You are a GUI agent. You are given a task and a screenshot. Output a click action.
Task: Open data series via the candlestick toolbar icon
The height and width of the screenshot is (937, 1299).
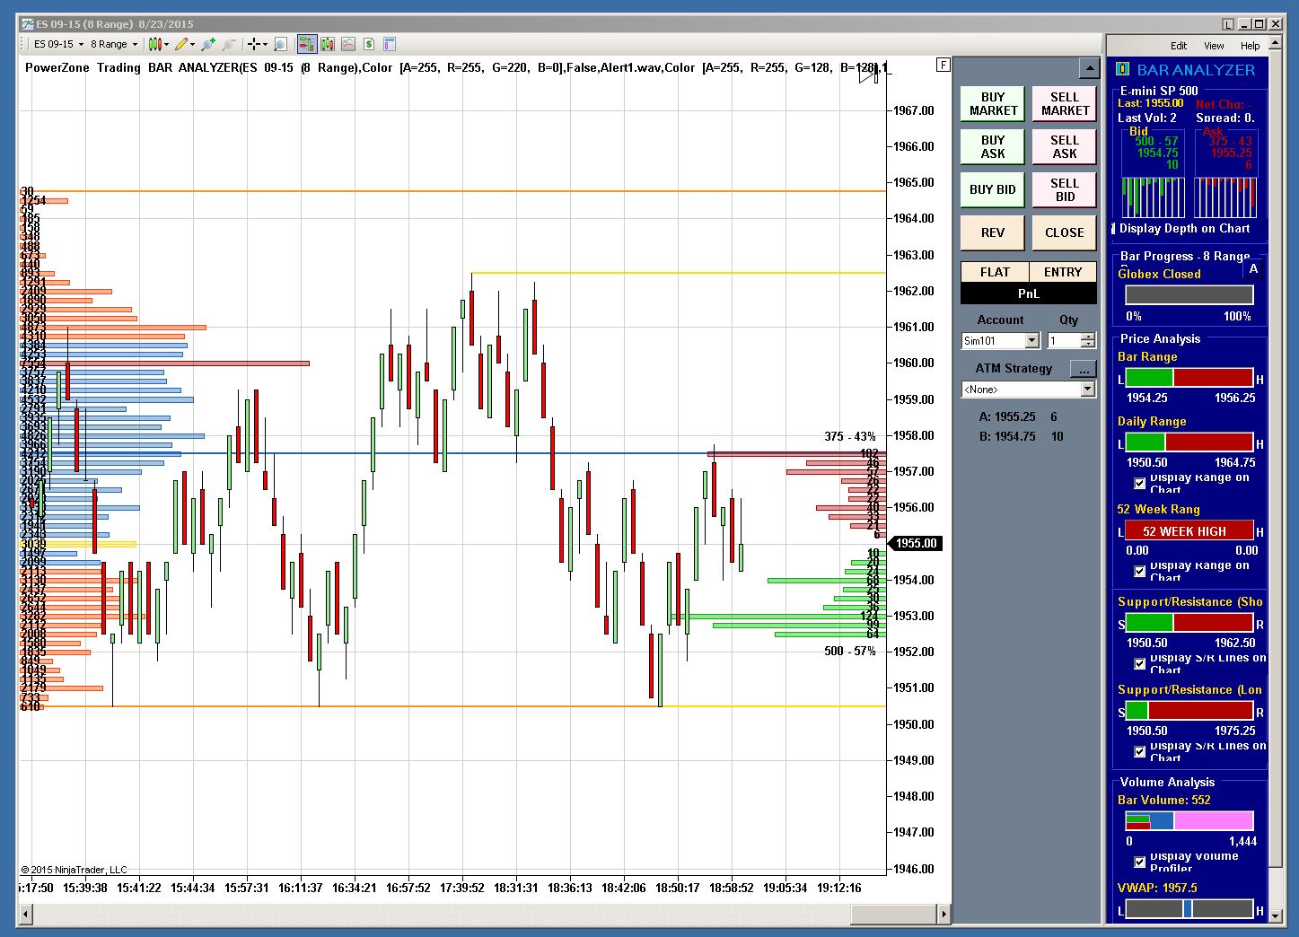click(x=328, y=44)
